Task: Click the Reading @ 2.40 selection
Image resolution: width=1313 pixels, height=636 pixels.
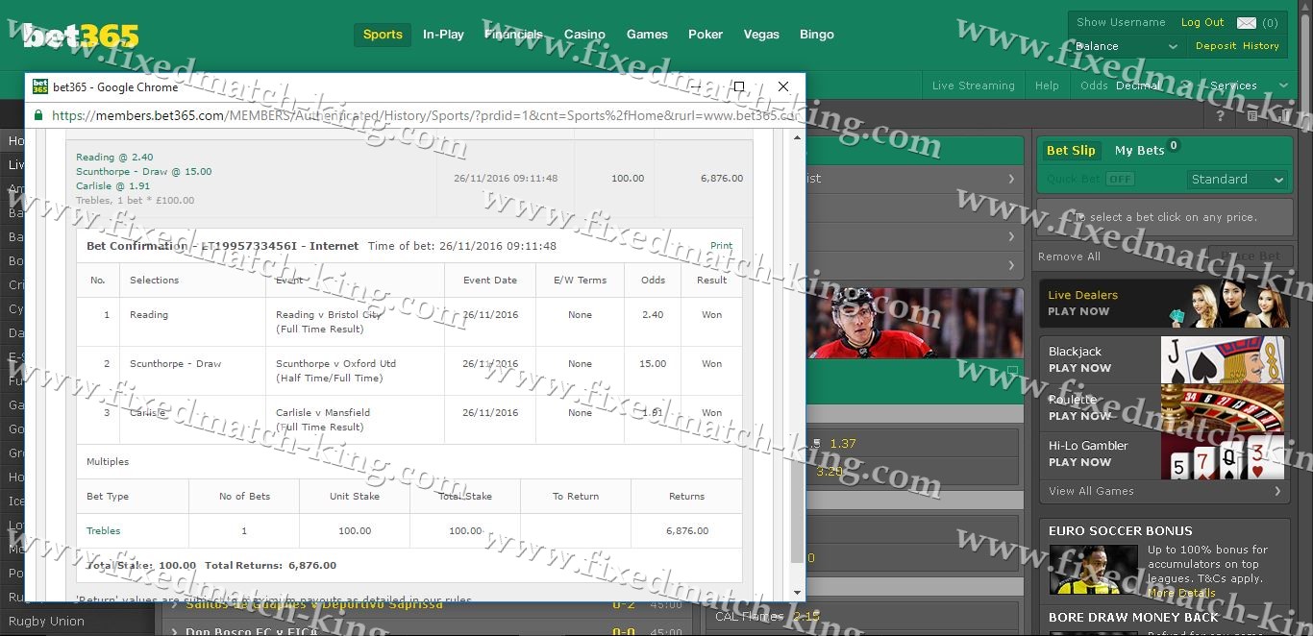Action: (114, 157)
